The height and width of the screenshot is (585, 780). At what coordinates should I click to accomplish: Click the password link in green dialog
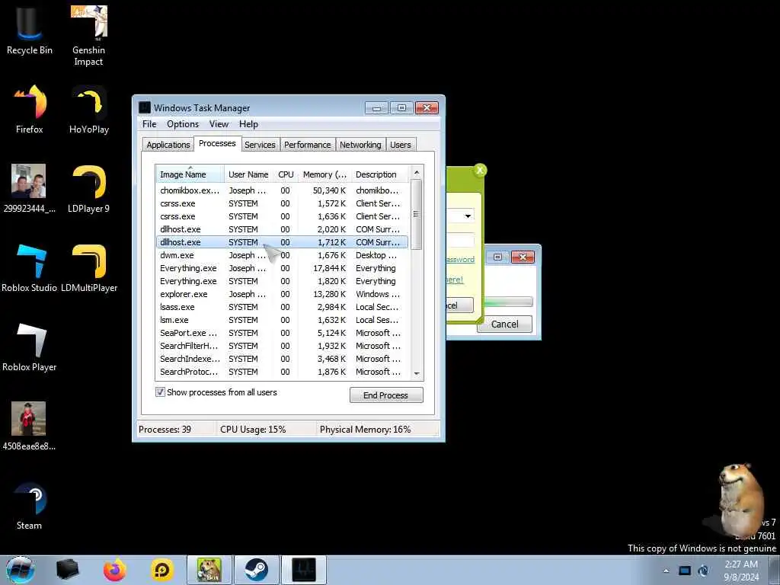[460, 260]
